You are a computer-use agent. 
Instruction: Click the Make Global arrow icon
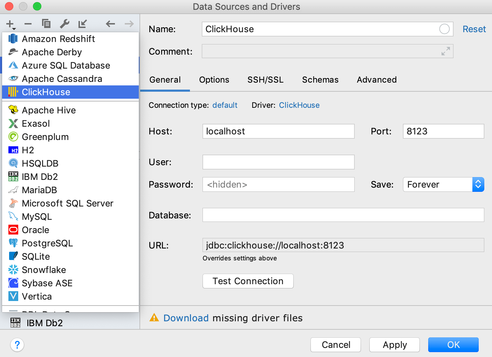coord(83,24)
